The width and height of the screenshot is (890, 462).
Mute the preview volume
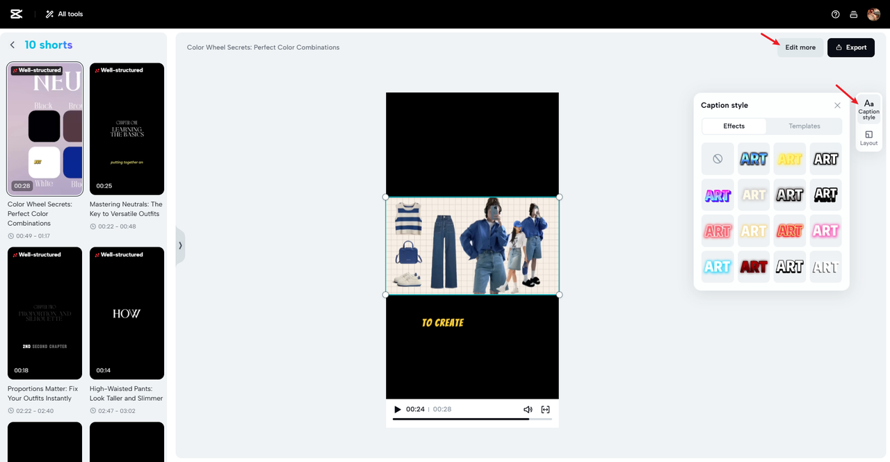pyautogui.click(x=528, y=410)
